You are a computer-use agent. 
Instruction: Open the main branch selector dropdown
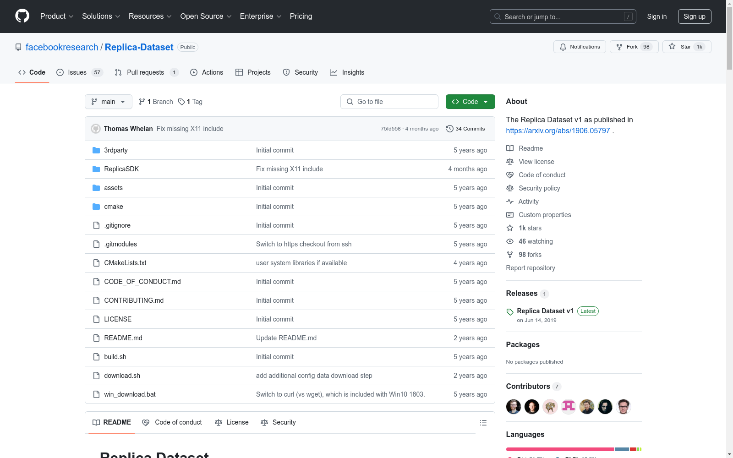[x=109, y=102]
